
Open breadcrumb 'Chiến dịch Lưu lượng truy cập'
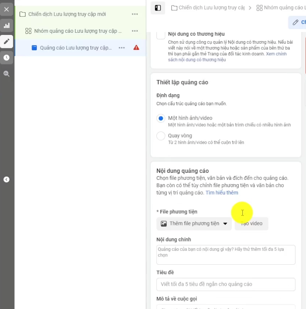208,8
